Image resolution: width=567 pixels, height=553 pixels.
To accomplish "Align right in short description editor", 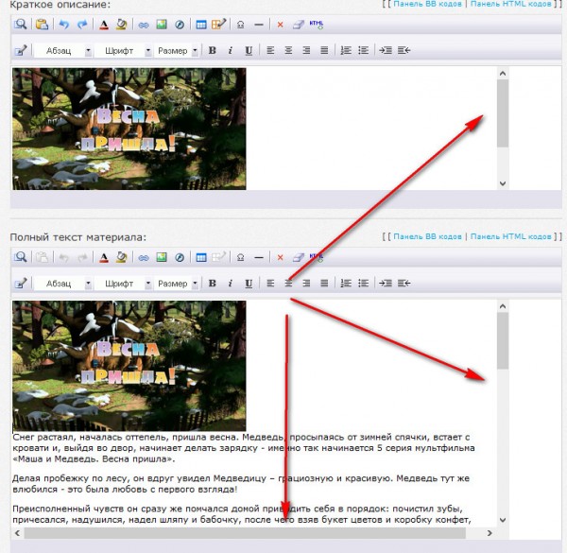I will (x=306, y=50).
